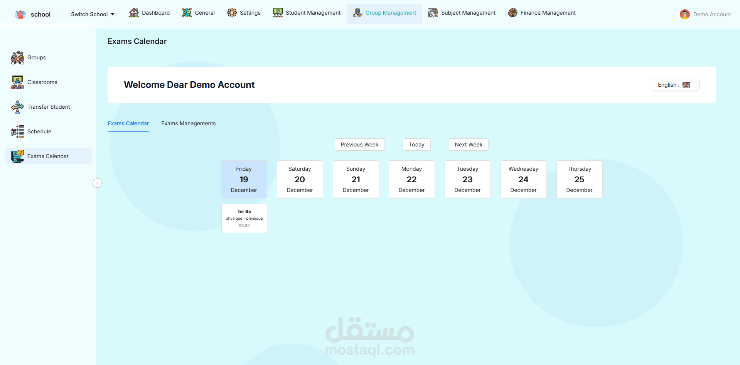Open Dashboard menu item

pos(149,13)
